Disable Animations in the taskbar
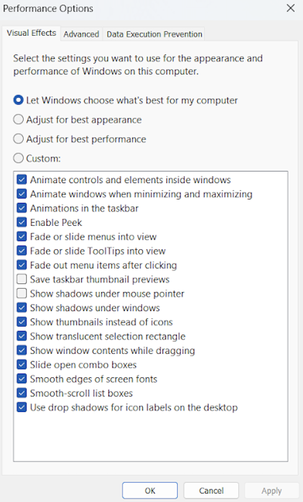This screenshot has width=303, height=502. (x=22, y=208)
